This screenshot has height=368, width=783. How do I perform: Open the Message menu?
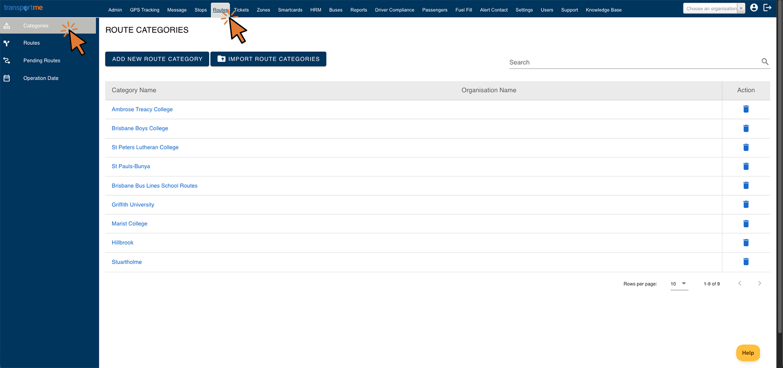(177, 10)
